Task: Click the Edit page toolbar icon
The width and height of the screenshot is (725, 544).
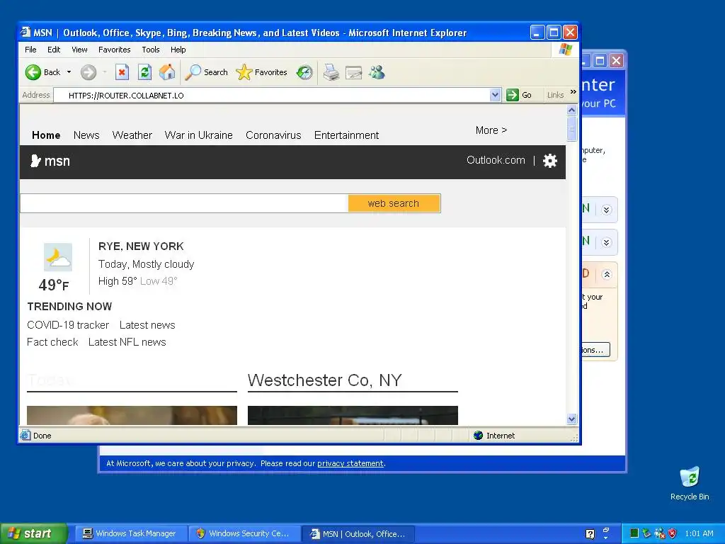Action: click(354, 73)
